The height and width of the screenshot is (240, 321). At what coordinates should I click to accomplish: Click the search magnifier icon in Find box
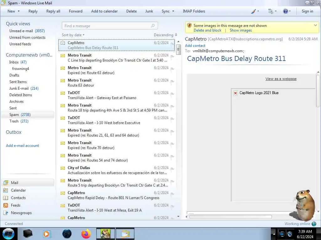coord(153,26)
